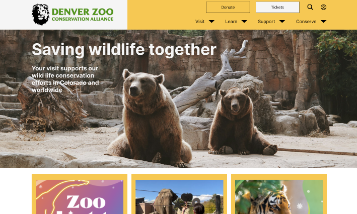Image resolution: width=357 pixels, height=214 pixels.
Task: Select the Conserve menu label
Action: [306, 22]
